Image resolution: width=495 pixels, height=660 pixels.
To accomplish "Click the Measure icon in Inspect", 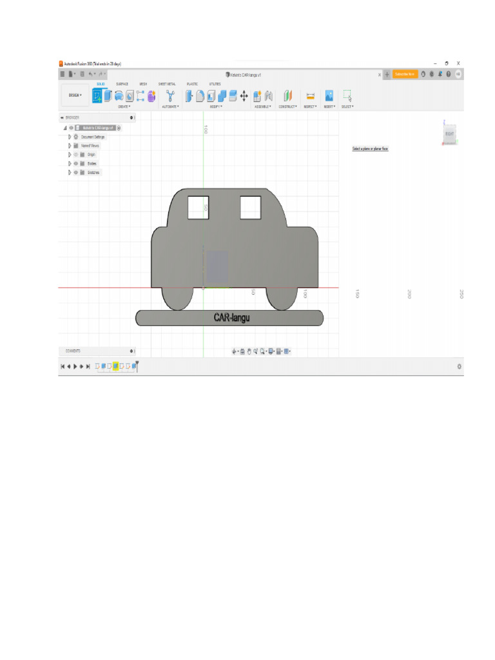I will [x=310, y=96].
